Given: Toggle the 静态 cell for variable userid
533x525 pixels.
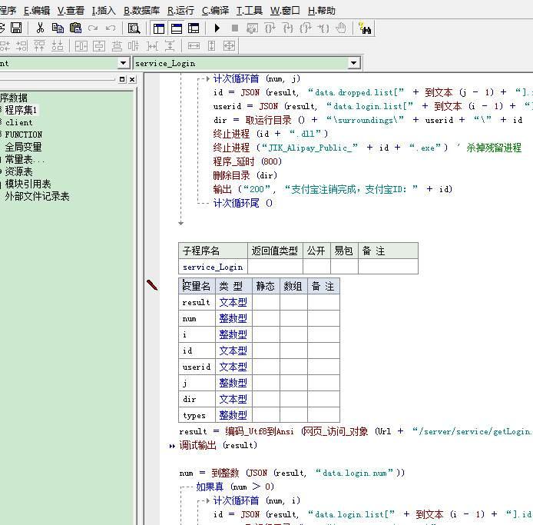Looking at the screenshot, I should click(x=266, y=367).
